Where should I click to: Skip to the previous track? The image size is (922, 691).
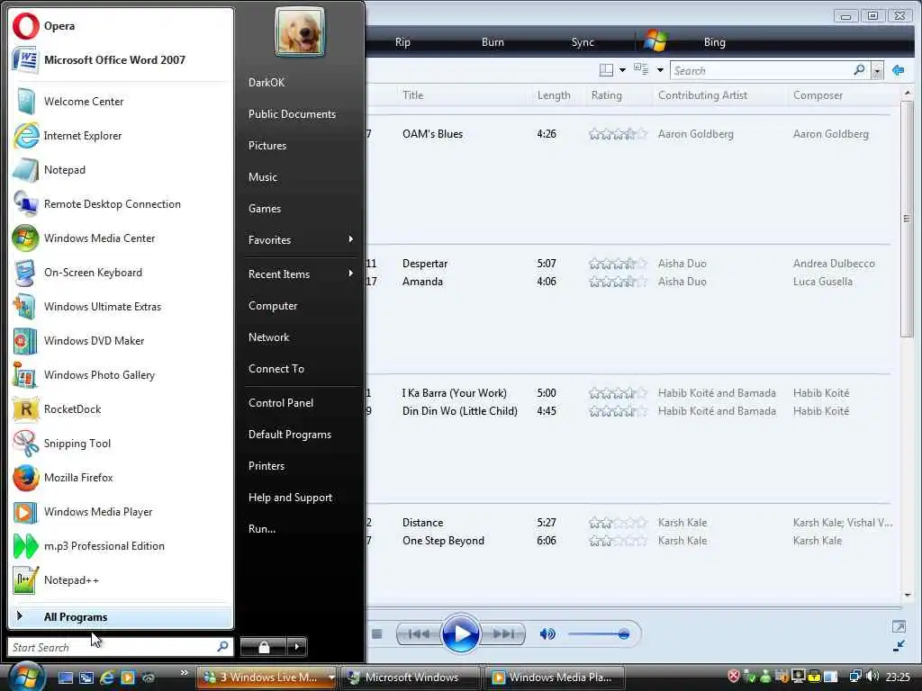418,634
